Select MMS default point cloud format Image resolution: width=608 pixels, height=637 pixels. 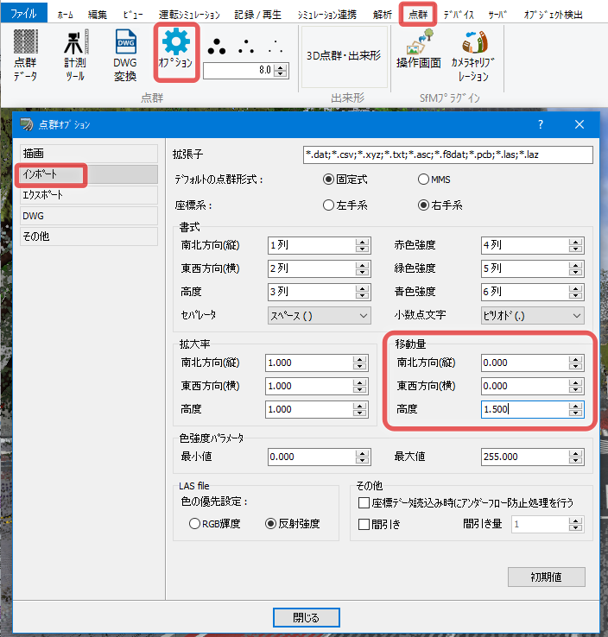click(x=434, y=180)
